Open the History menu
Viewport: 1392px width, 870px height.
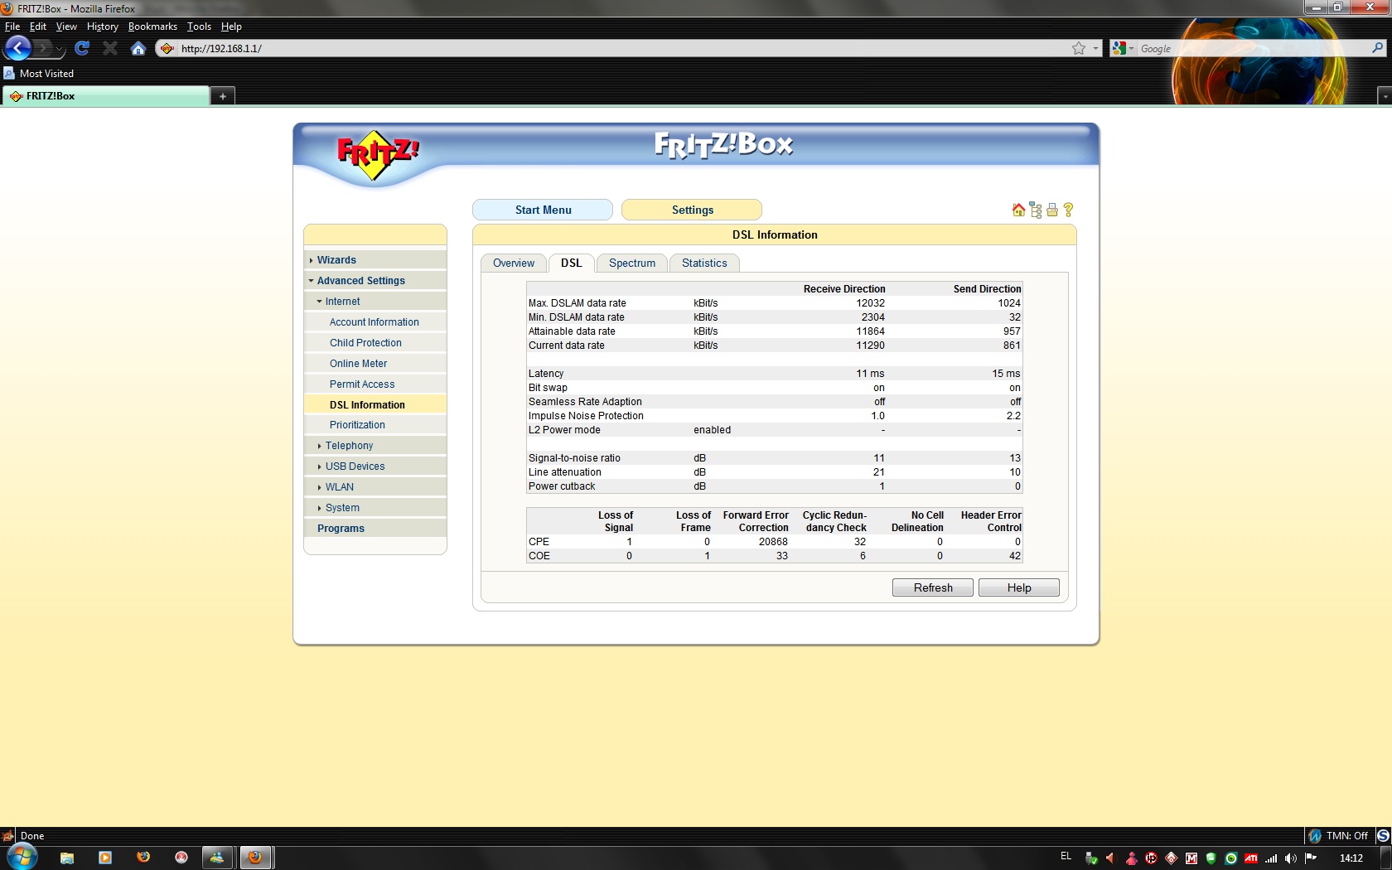pyautogui.click(x=102, y=27)
